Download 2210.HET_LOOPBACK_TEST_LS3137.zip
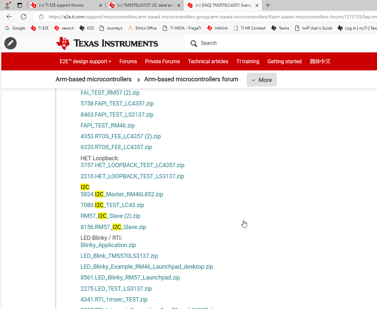 click(x=132, y=176)
